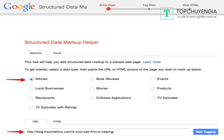The image size is (224, 140).
Task: Choose the Products radio option
Action: [x=153, y=89]
